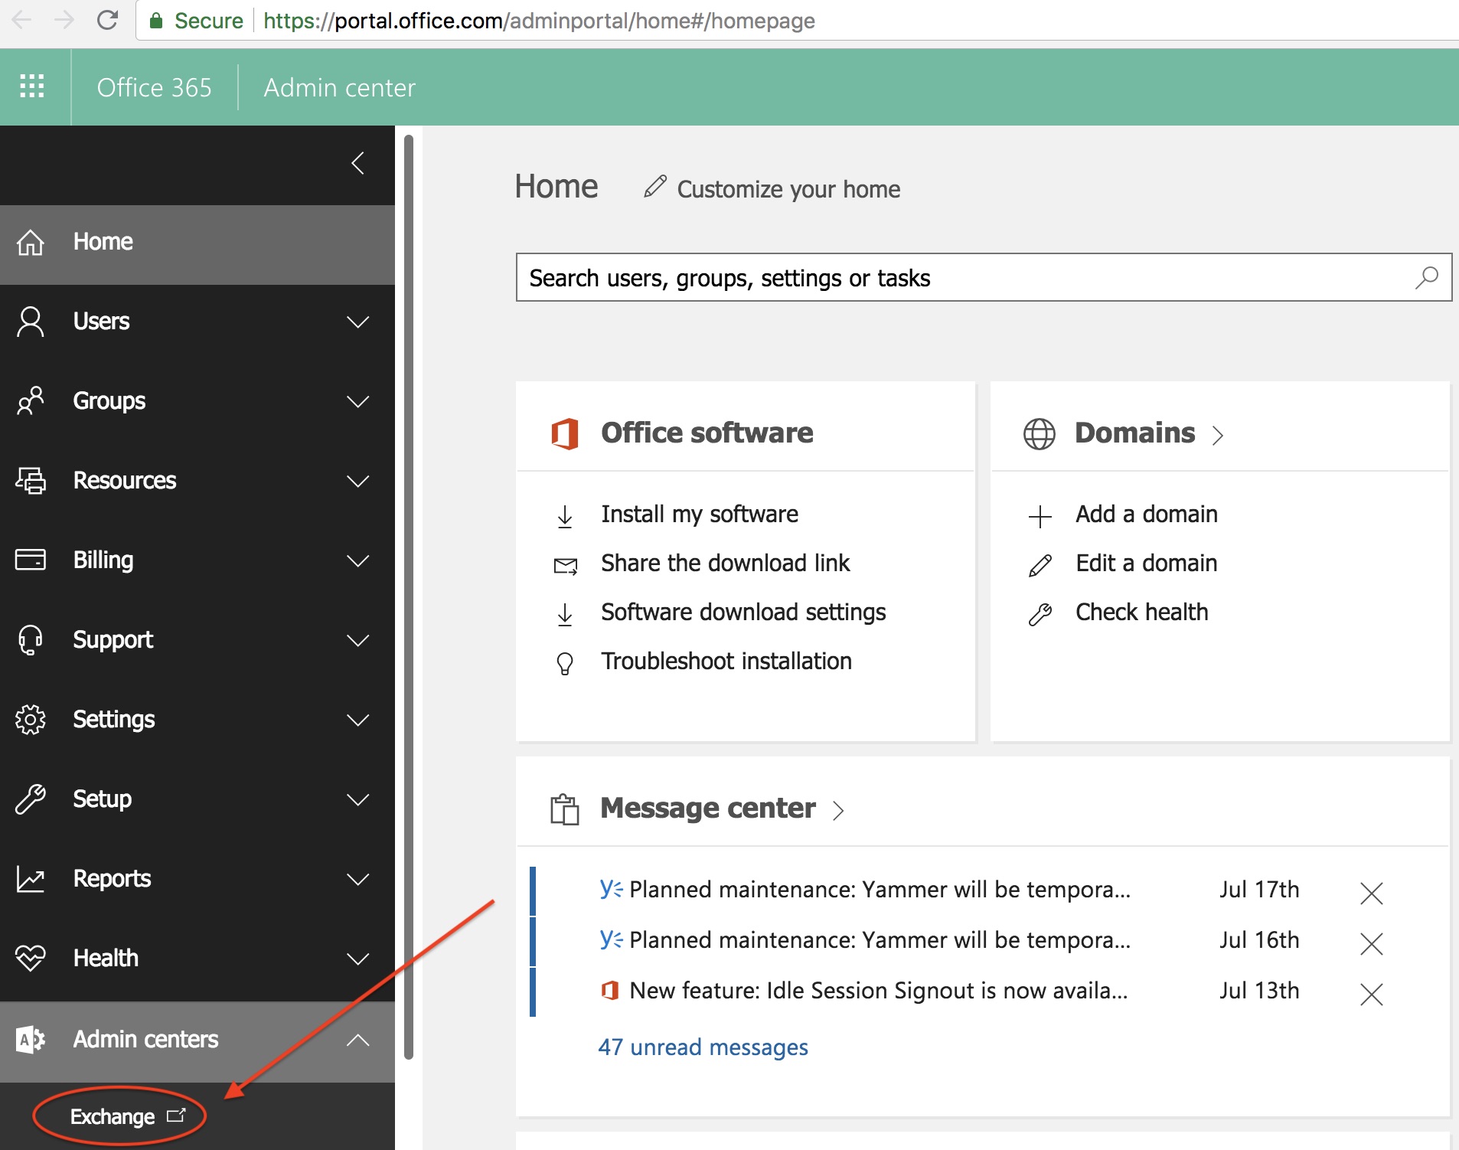Click the Reports chart icon
The width and height of the screenshot is (1459, 1150).
point(31,879)
